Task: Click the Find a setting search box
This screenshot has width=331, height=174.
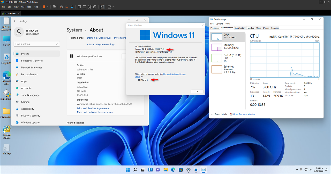Action: (x=37, y=44)
